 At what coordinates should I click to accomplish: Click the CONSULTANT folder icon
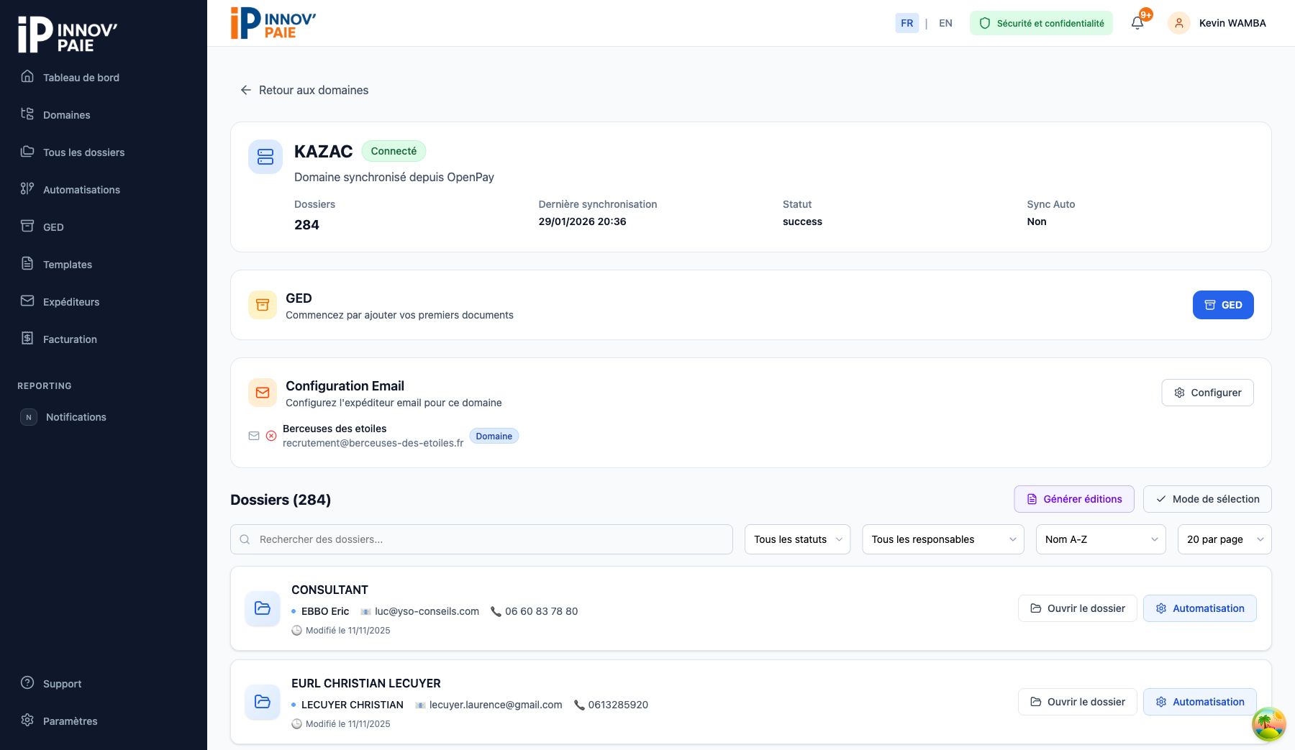coord(263,608)
